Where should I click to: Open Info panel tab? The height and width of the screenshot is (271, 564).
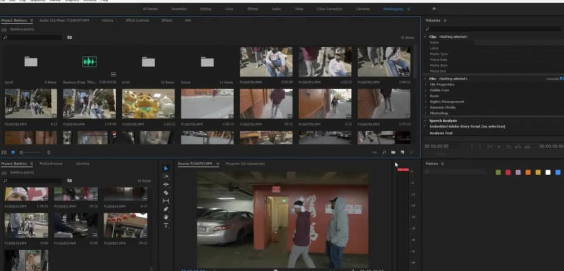coord(188,20)
